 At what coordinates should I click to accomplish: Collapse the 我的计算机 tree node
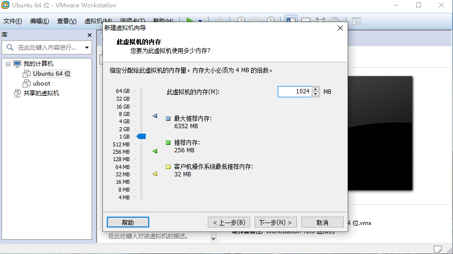[8, 64]
